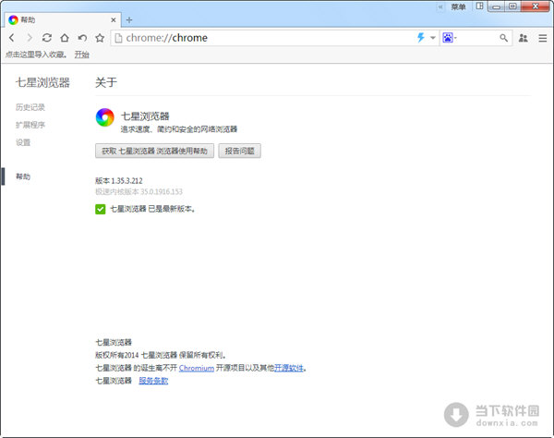Open the 开源软件 link
The height and width of the screenshot is (438, 554).
289,368
